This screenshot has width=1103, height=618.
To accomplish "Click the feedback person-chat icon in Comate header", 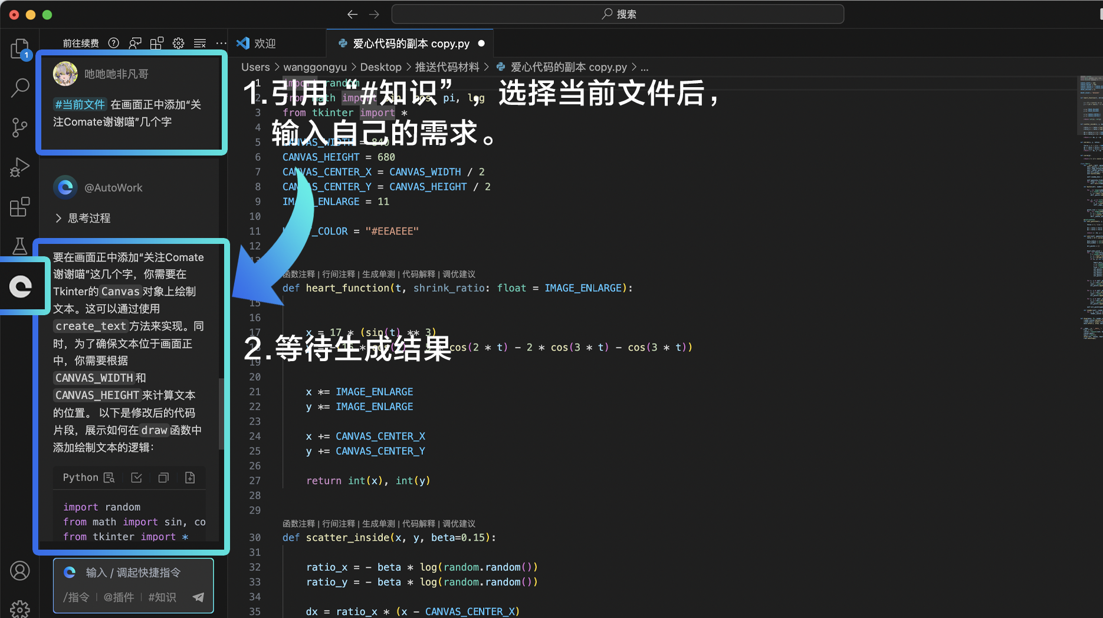I will (135, 43).
